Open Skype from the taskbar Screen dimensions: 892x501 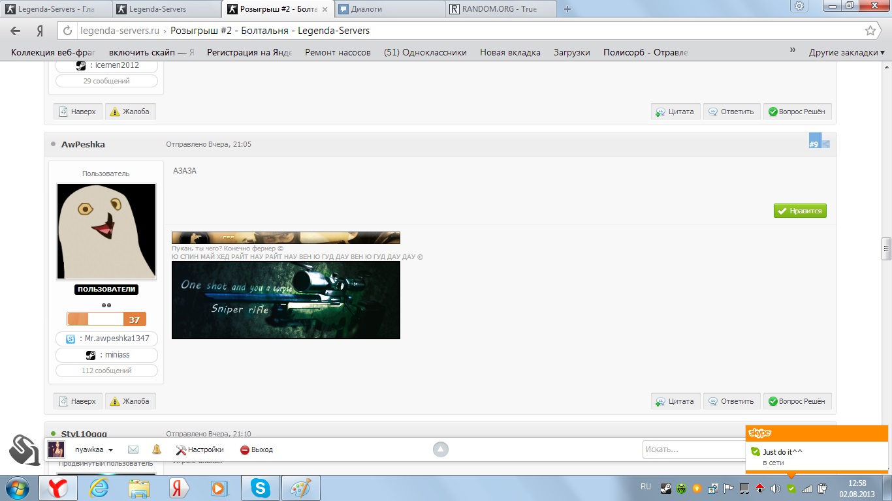261,488
